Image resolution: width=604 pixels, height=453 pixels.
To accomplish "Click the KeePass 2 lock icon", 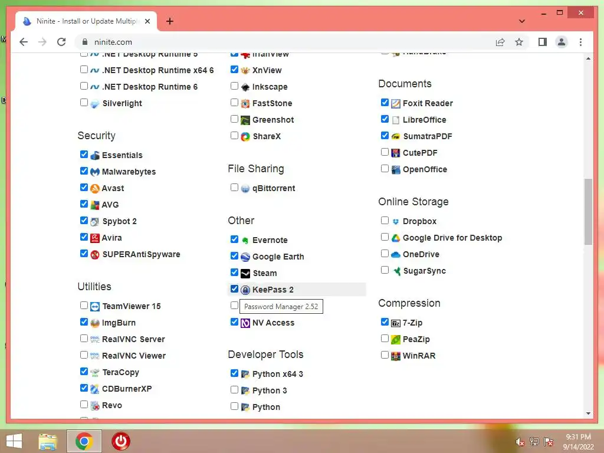I will [x=245, y=290].
